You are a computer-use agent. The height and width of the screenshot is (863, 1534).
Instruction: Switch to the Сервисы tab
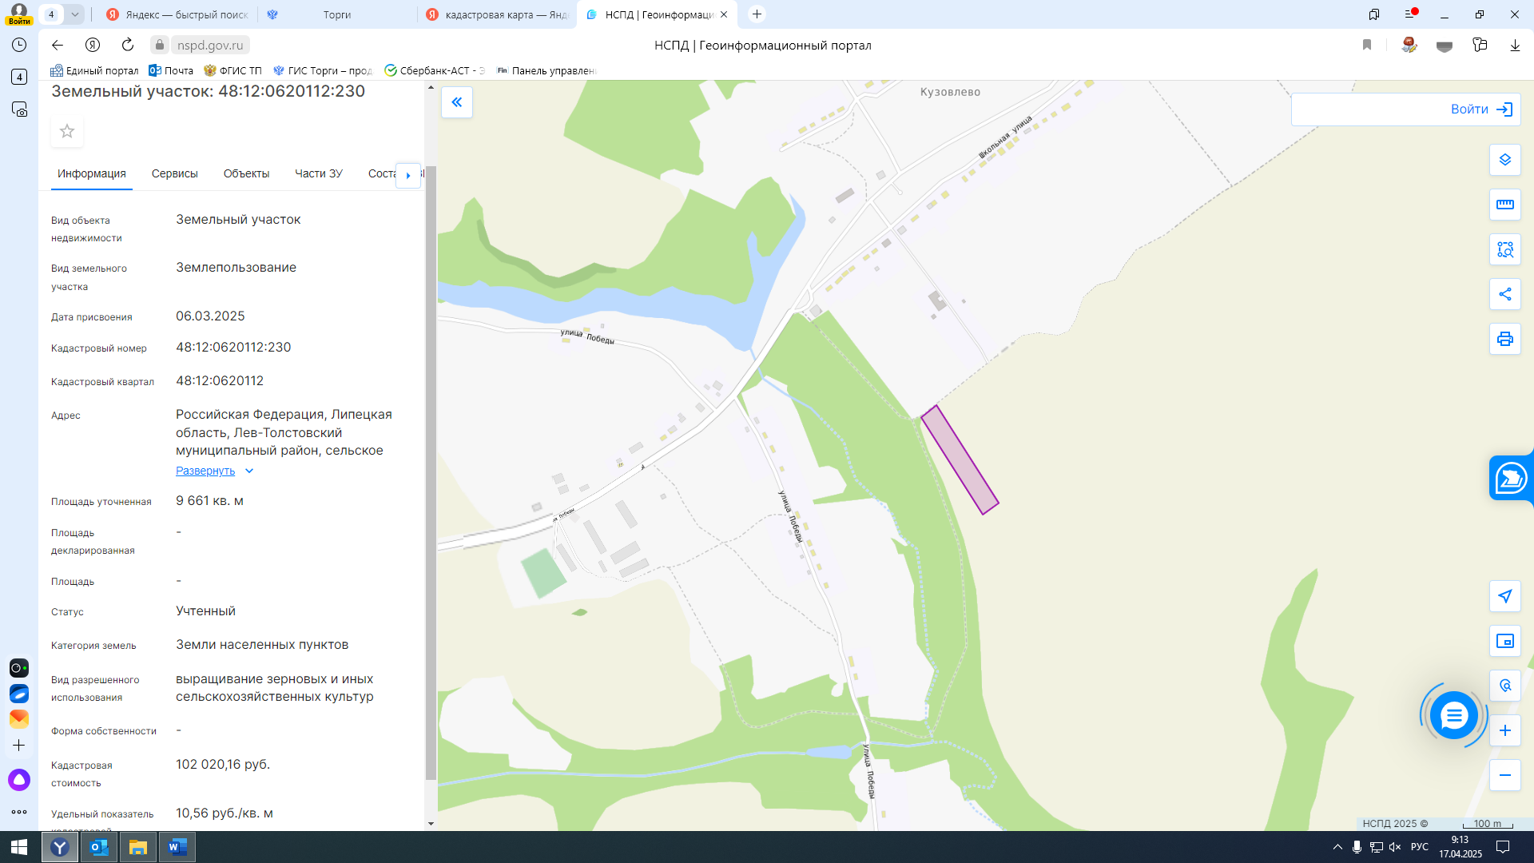[175, 173]
